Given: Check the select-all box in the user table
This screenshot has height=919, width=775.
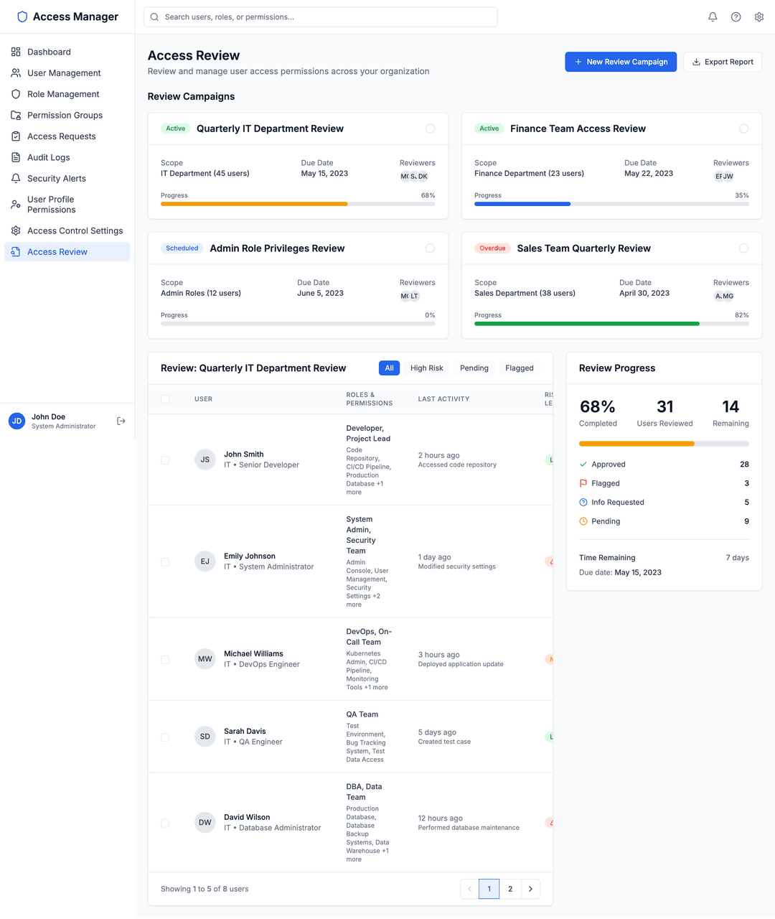Looking at the screenshot, I should [165, 398].
